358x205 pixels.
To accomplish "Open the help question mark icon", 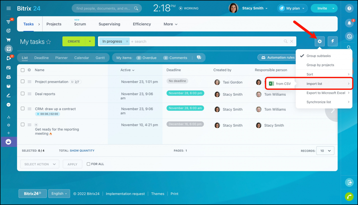I will [349, 8].
